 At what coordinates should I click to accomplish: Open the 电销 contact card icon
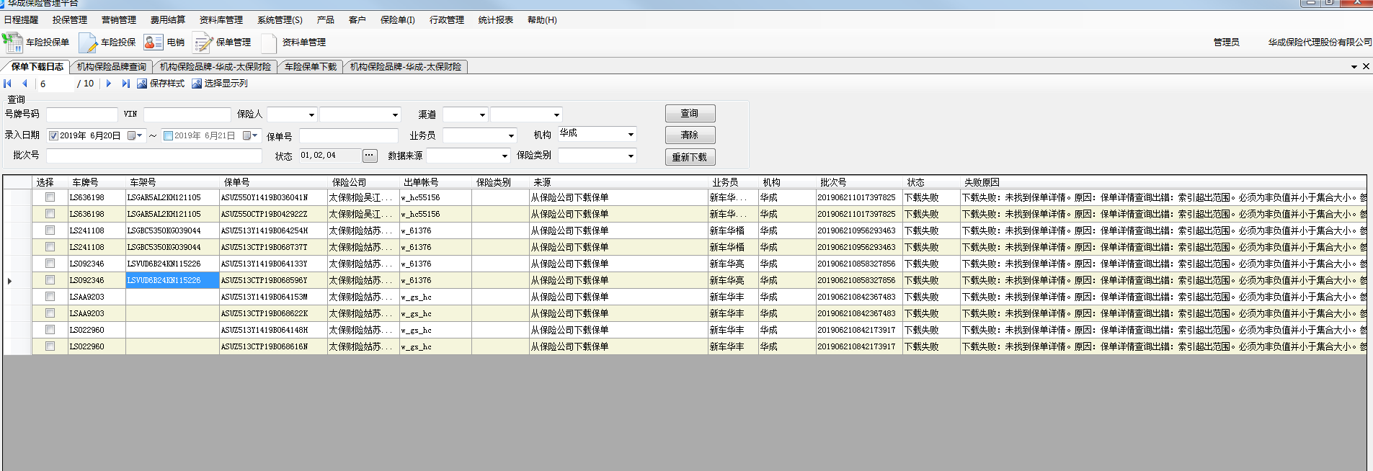click(x=153, y=42)
